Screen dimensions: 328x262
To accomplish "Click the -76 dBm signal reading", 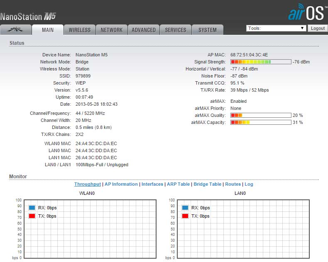I will [301, 62].
